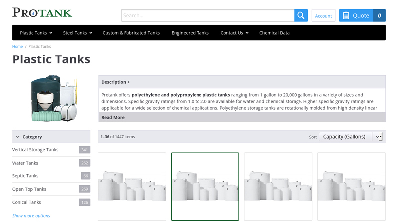This screenshot has width=398, height=223.
Task: Open the Contact Us dropdown menu
Action: (x=234, y=33)
